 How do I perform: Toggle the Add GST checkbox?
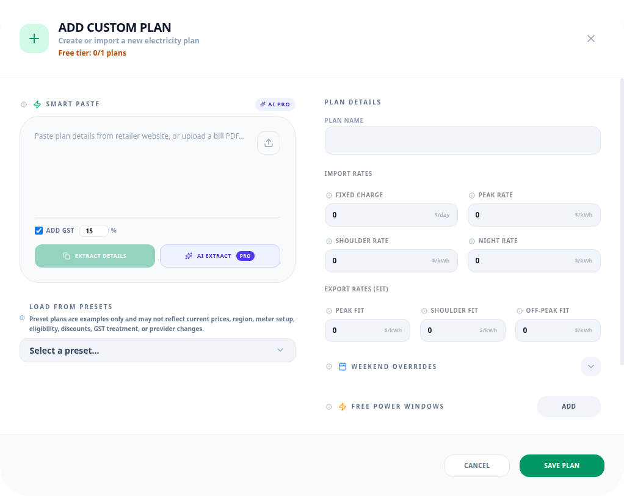tap(38, 230)
